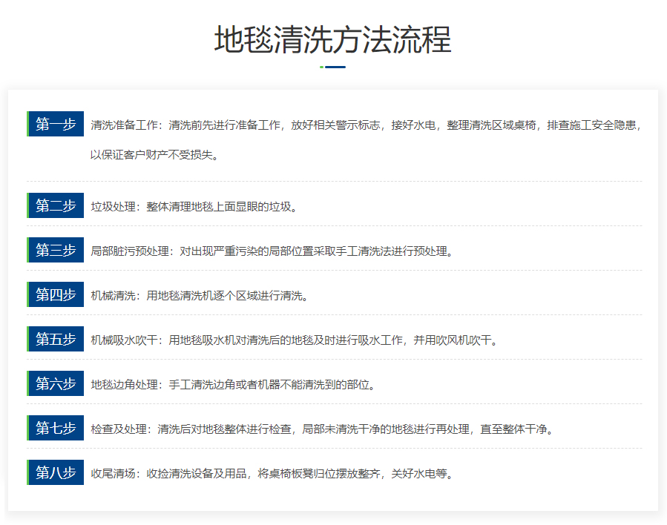This screenshot has height=525, width=667.
Task: Click the 第五步 step badge
Action: (56, 340)
